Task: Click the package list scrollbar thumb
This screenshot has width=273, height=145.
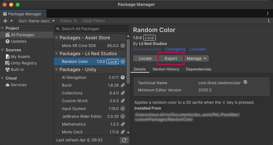Action: click(x=128, y=61)
